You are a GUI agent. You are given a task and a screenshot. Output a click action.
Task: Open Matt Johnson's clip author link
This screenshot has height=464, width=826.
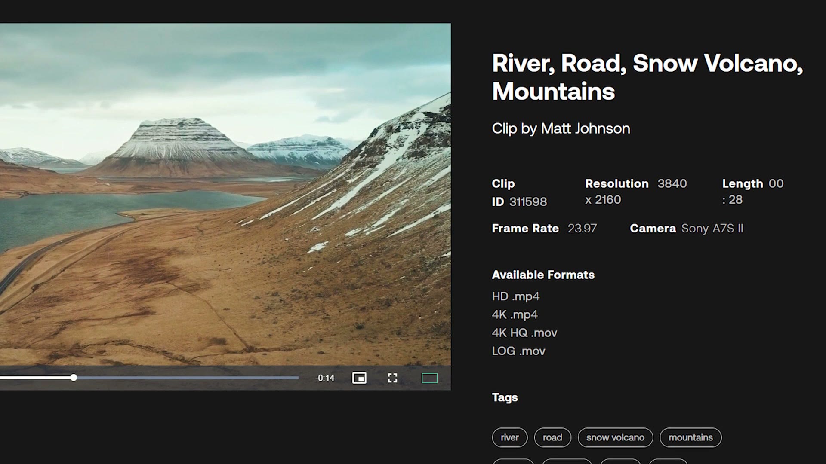(x=585, y=128)
